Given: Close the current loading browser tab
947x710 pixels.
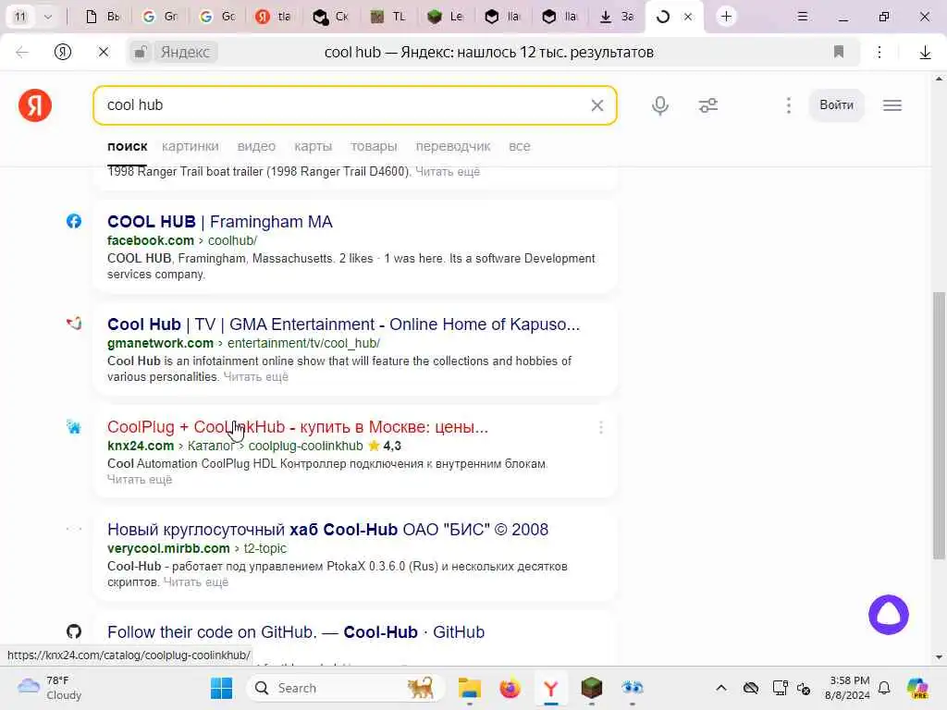Looking at the screenshot, I should [x=688, y=17].
